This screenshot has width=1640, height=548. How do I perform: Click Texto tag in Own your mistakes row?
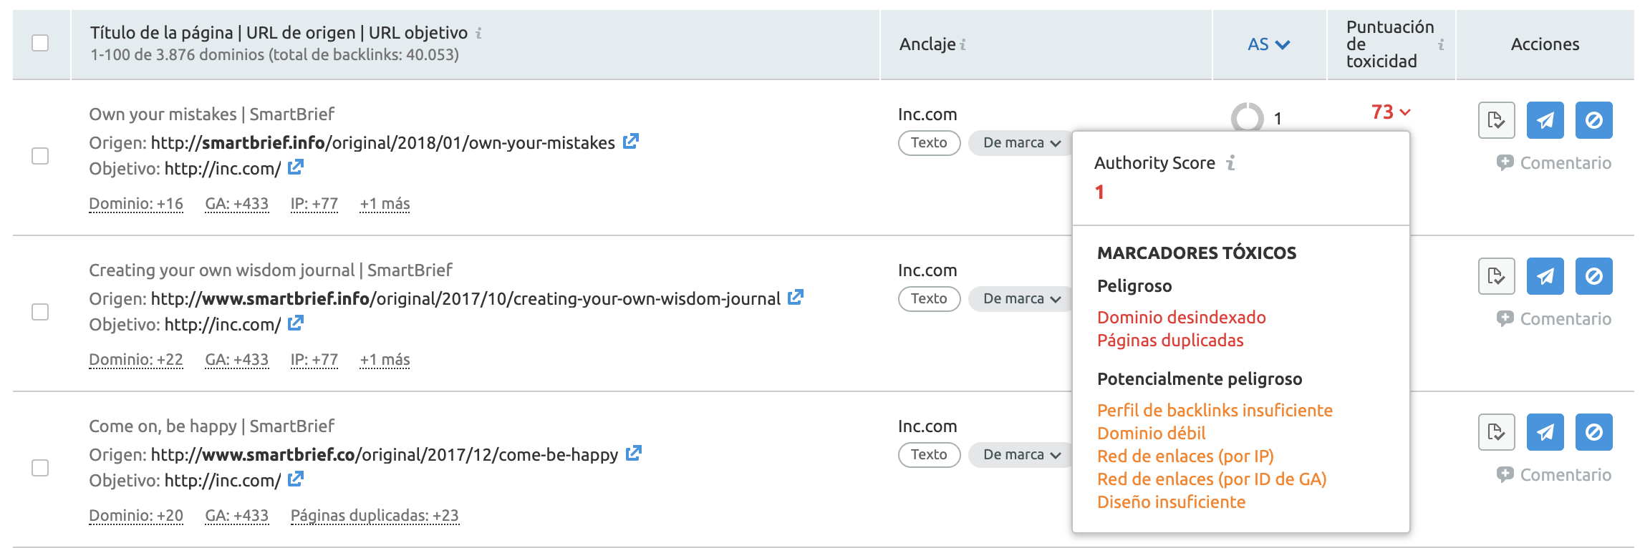coord(929,142)
